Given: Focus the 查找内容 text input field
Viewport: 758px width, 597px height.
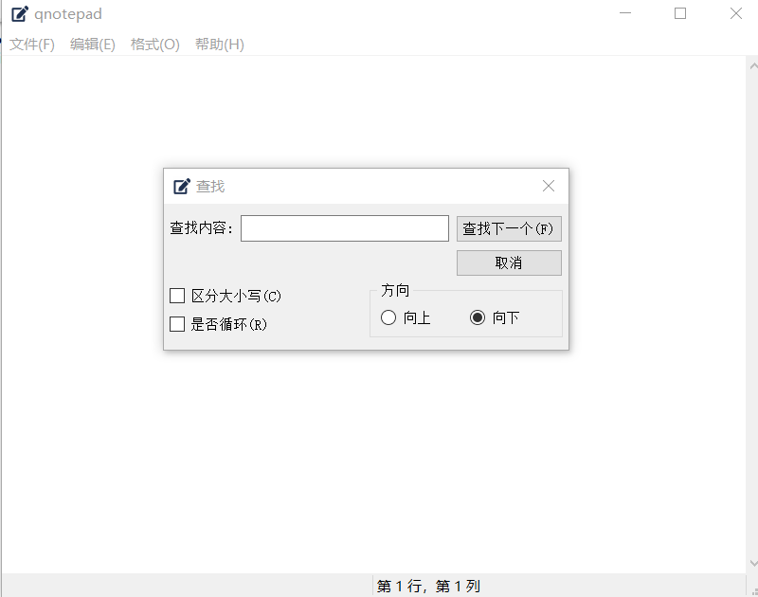Looking at the screenshot, I should [x=344, y=228].
